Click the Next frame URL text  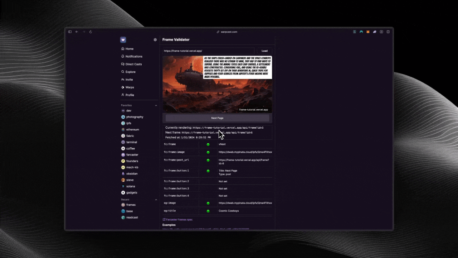point(217,133)
